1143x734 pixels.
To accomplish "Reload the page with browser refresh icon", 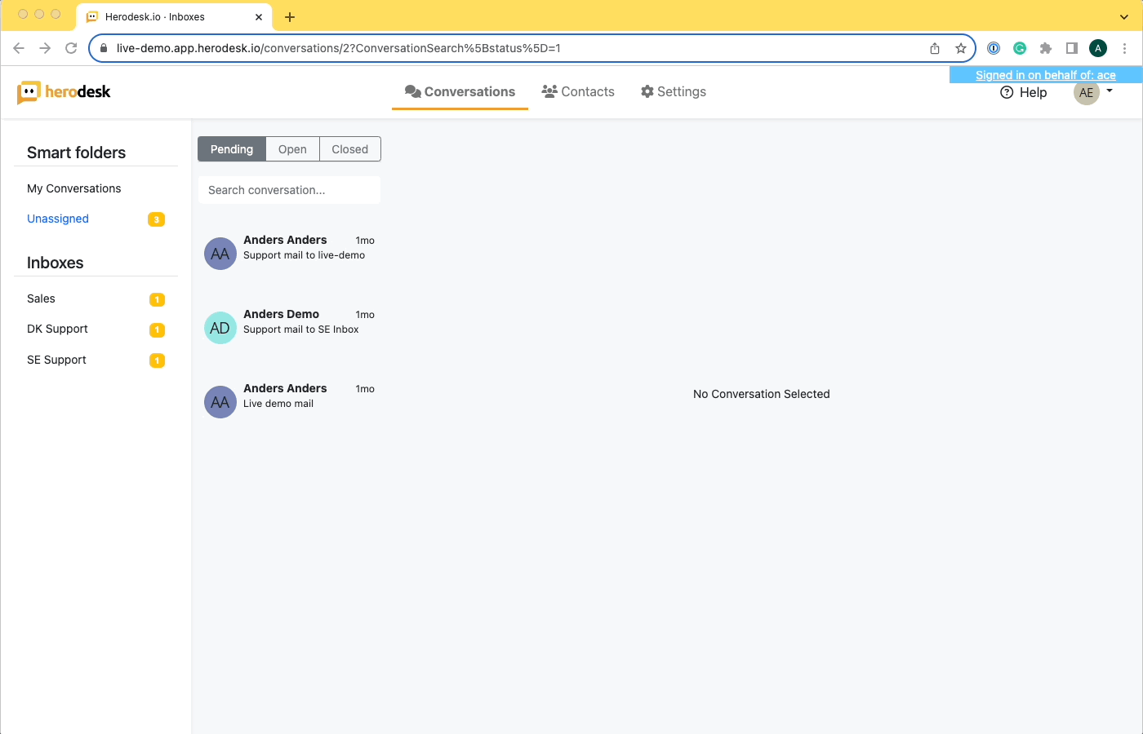I will point(71,48).
